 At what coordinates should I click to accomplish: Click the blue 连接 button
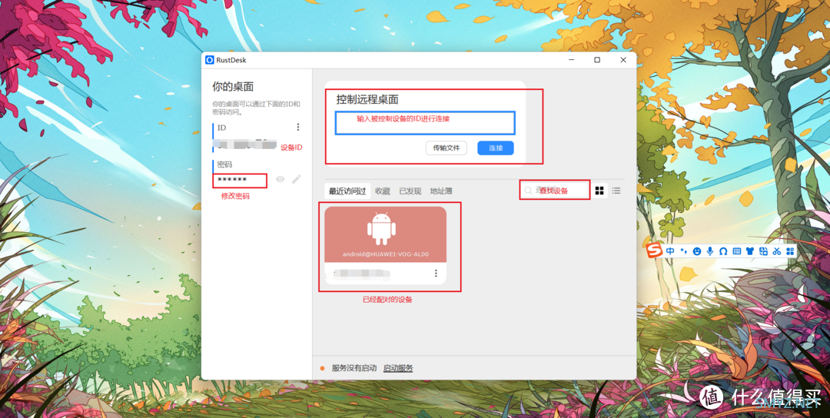click(496, 148)
